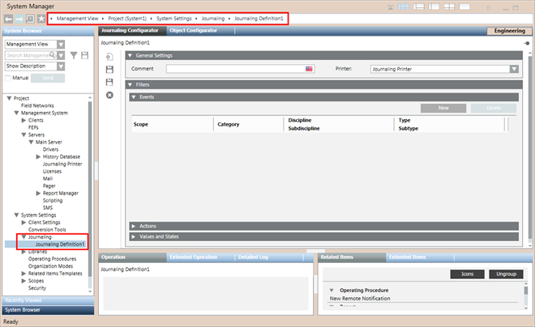Click the back navigation arrow
This screenshot has width=535, height=327.
click(x=7, y=17)
